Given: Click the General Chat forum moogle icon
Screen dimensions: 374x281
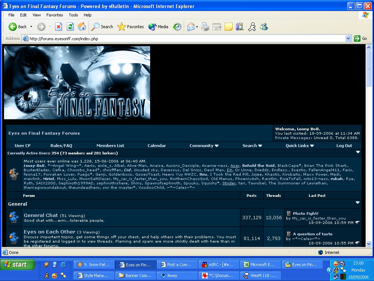Looking at the screenshot, I should (14, 217).
